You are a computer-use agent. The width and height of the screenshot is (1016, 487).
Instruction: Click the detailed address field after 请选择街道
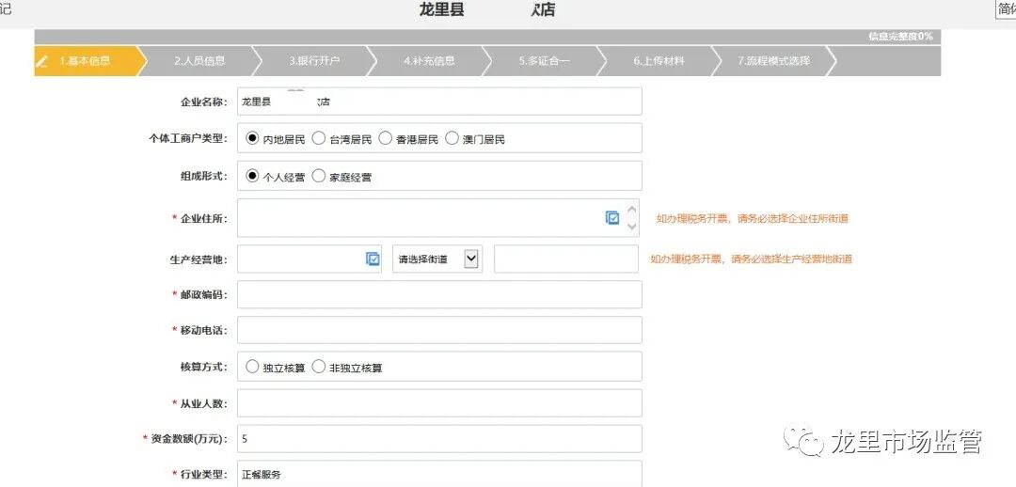tap(566, 259)
